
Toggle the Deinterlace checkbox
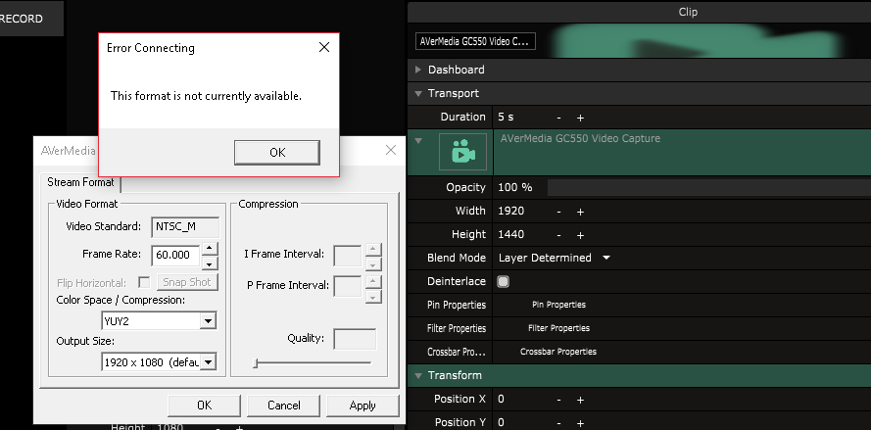pos(504,281)
